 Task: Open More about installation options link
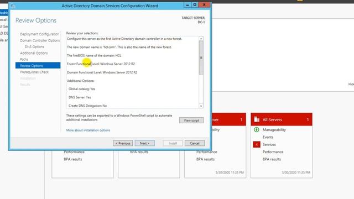88,130
